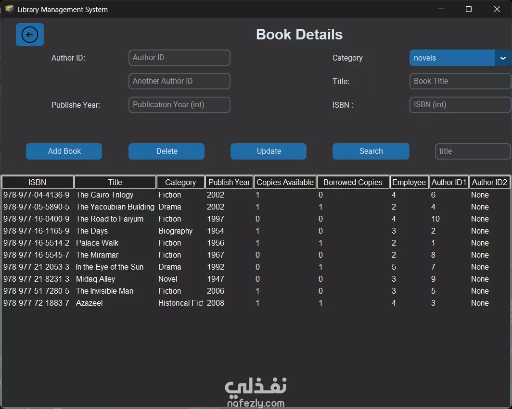This screenshot has height=409, width=512.
Task: Click ISBN 978-977-51-7280-5
Action: [x=36, y=291]
